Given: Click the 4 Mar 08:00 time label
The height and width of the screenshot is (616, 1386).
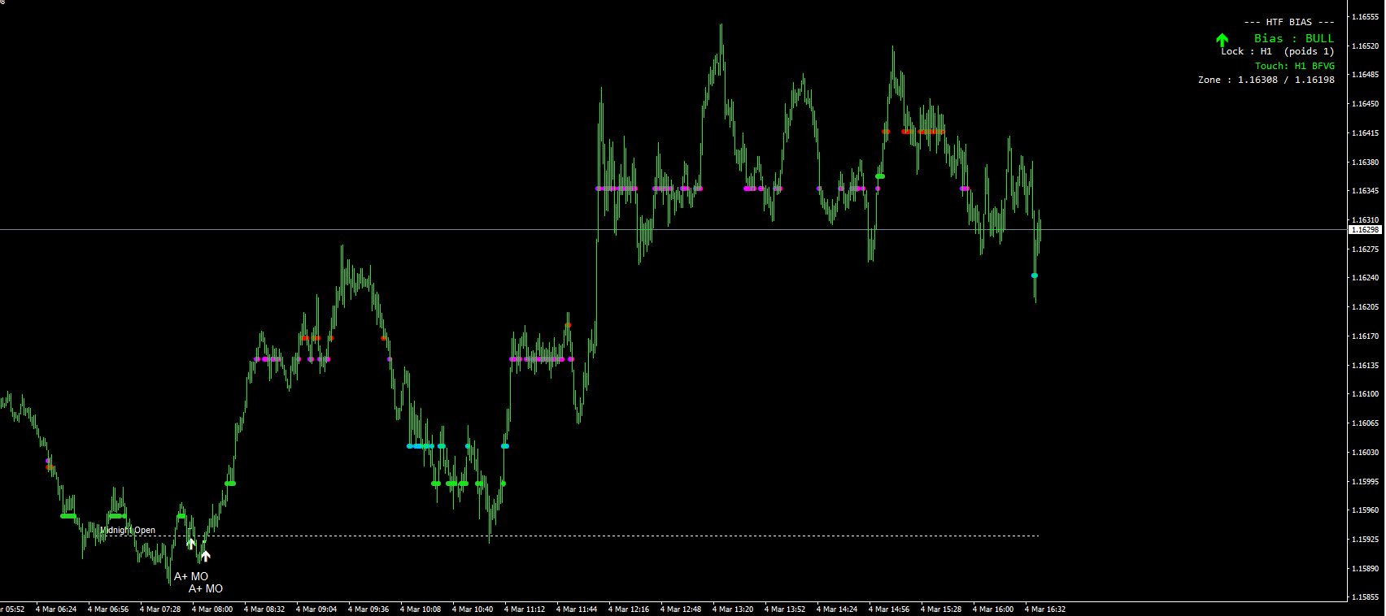Looking at the screenshot, I should pyautogui.click(x=212, y=609).
